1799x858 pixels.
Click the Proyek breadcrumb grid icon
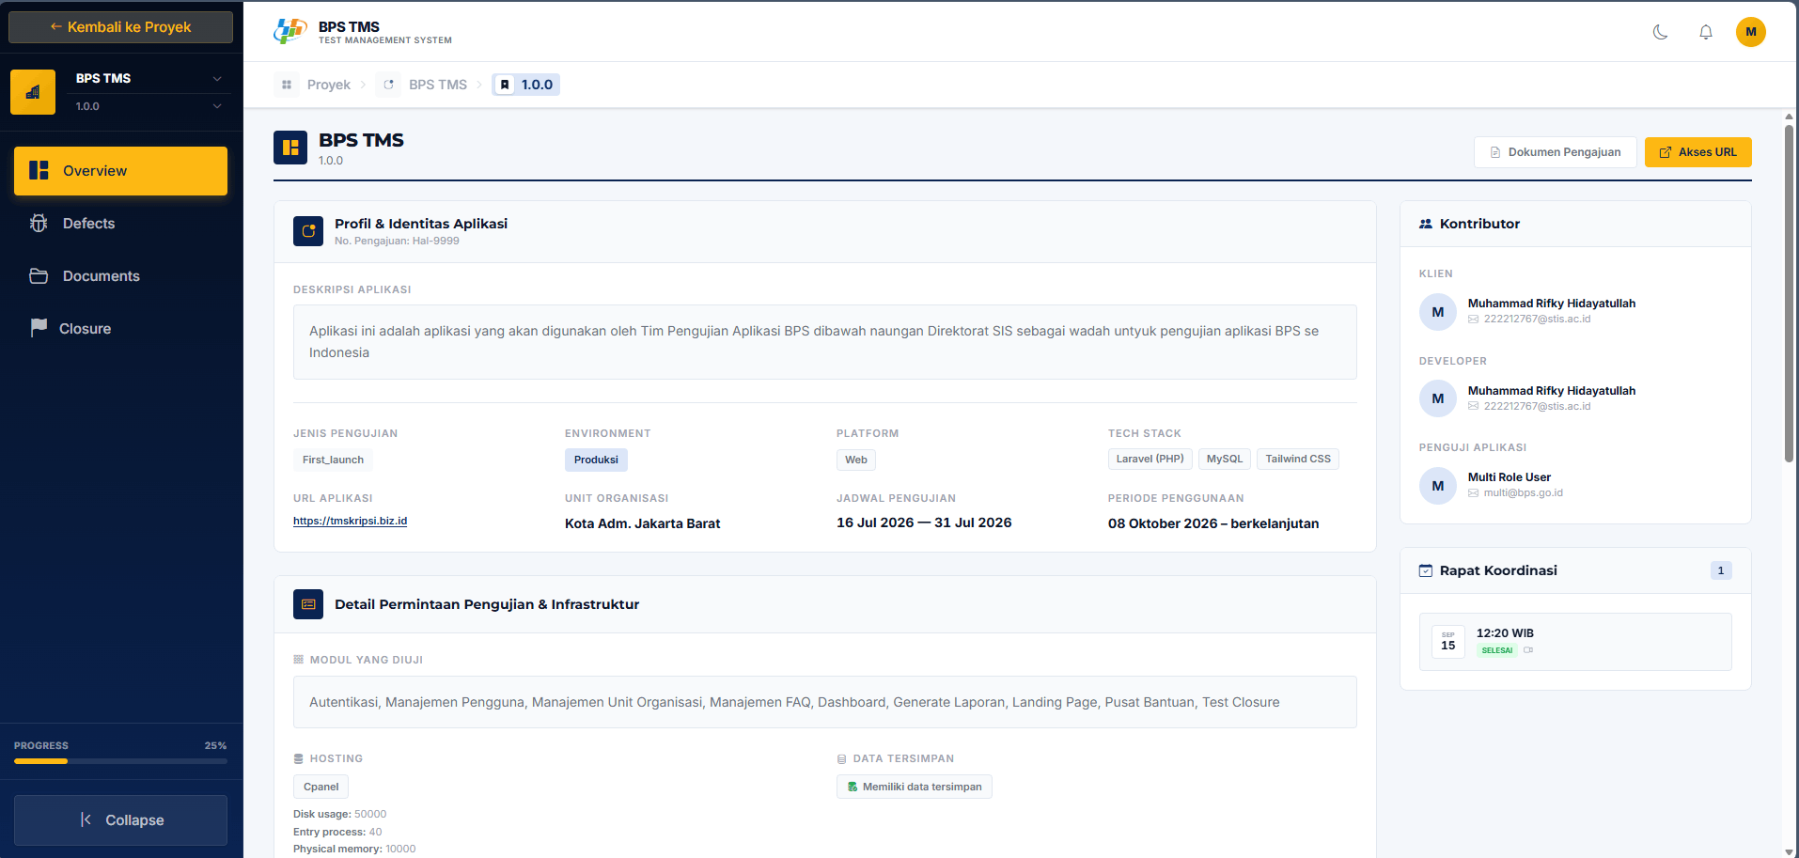pyautogui.click(x=287, y=85)
